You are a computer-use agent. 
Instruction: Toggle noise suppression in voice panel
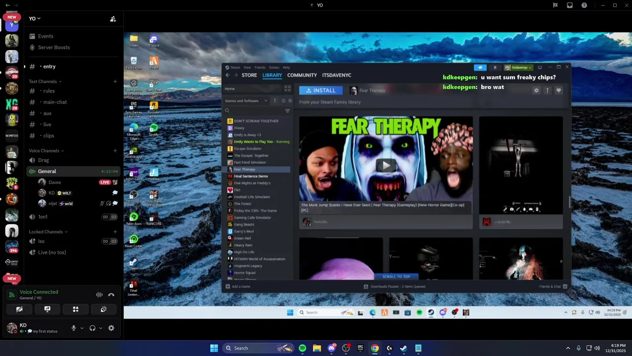99,295
